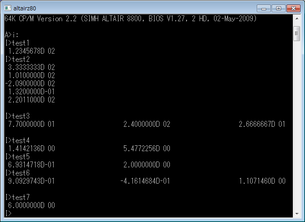Click the altairz80 title text
305x222 pixels.
tap(25, 9)
